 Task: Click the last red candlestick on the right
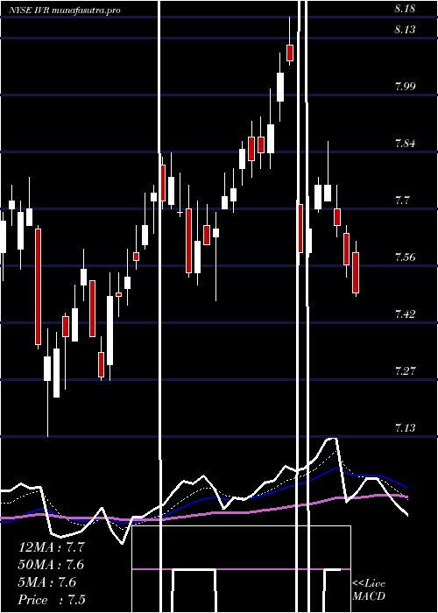pos(356,272)
